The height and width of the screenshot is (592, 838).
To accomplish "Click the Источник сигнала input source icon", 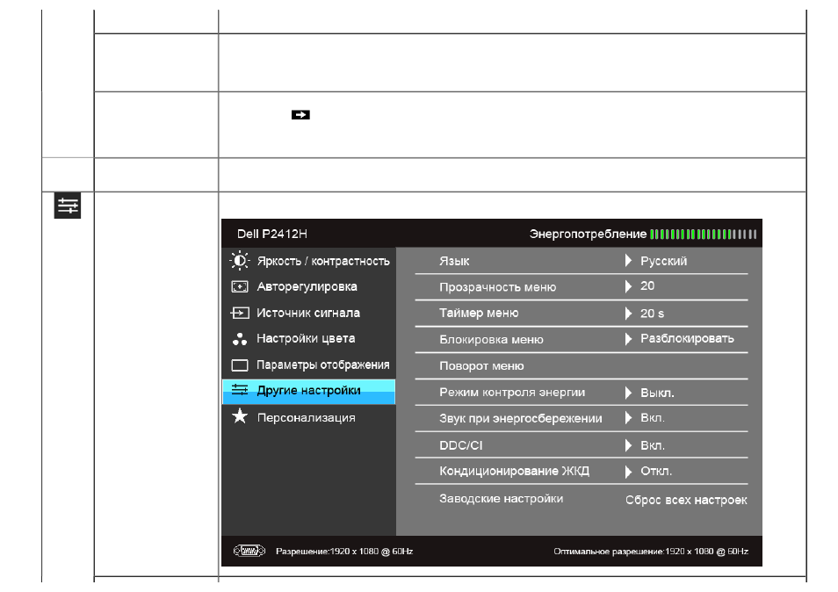I will pyautogui.click(x=240, y=313).
